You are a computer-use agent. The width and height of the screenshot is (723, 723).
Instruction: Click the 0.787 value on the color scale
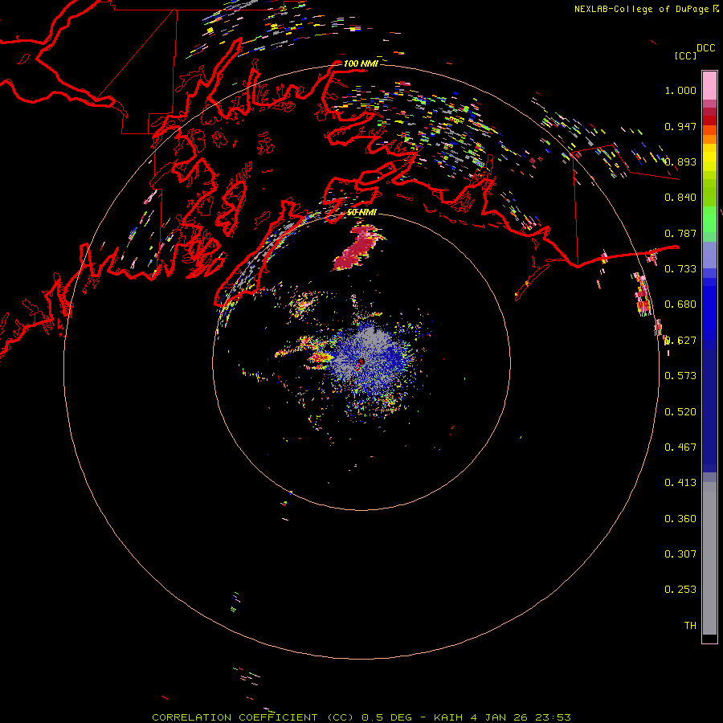[x=680, y=233]
